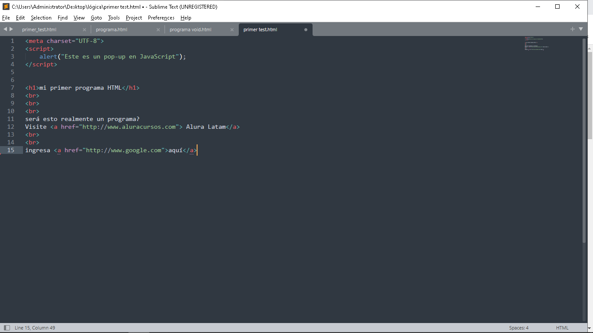Open the View menu
Screen dimensions: 593x333
tap(79, 18)
